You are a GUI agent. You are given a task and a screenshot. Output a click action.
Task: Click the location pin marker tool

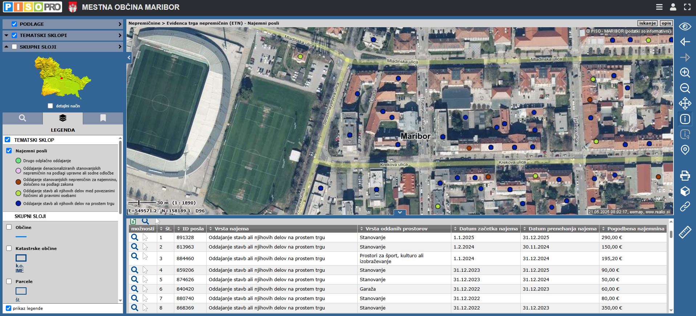[x=685, y=150]
